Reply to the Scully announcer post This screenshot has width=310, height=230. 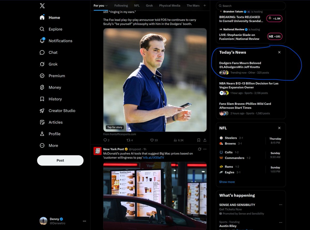(105, 140)
